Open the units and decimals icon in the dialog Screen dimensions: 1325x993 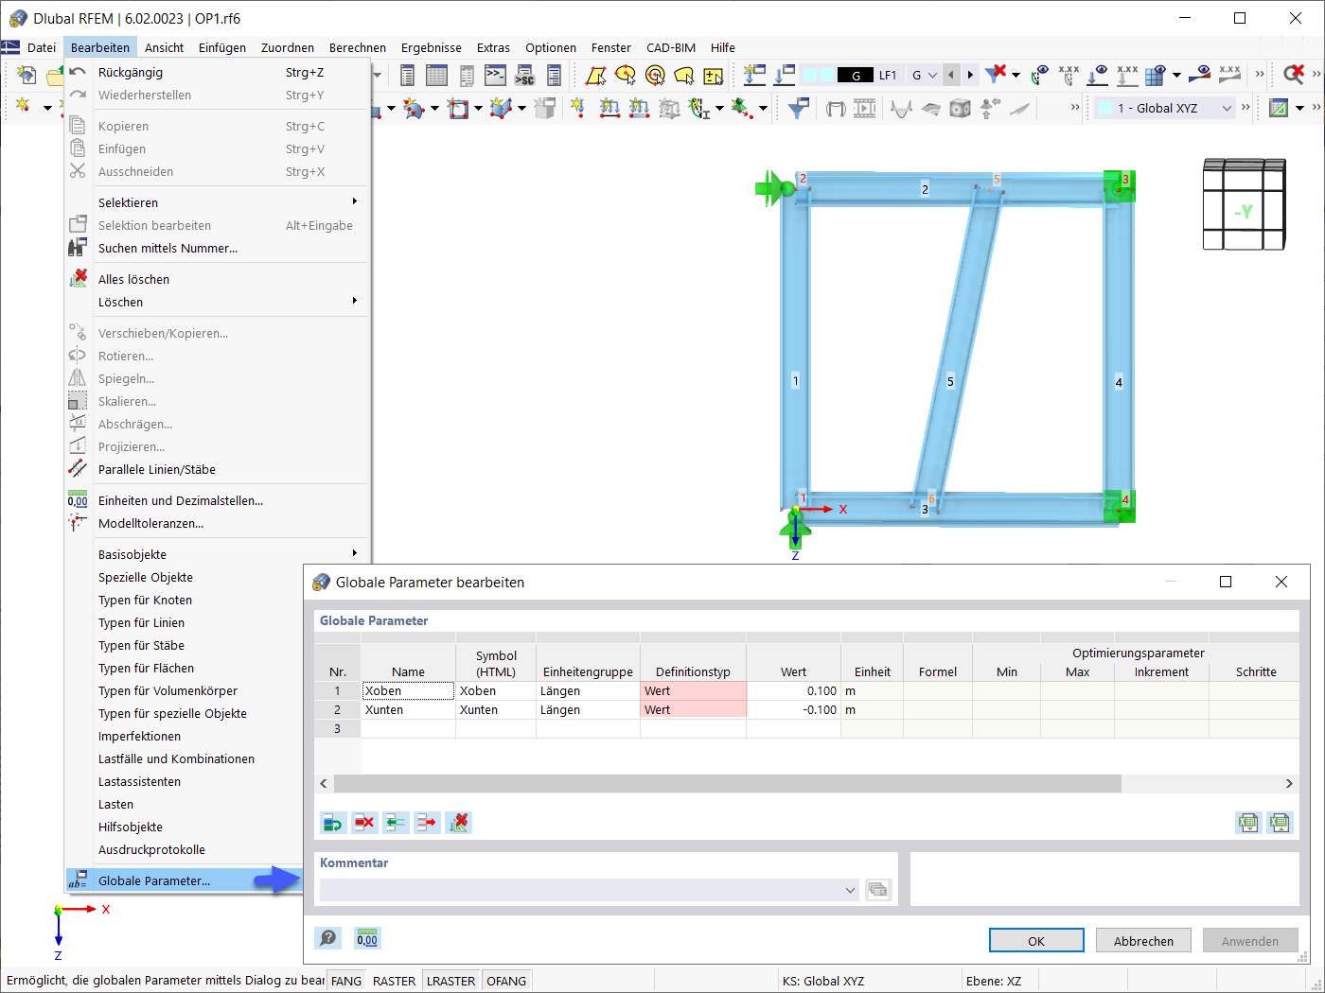click(367, 938)
